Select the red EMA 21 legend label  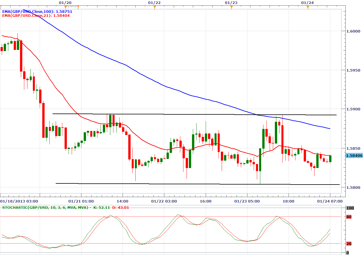(x=36, y=16)
